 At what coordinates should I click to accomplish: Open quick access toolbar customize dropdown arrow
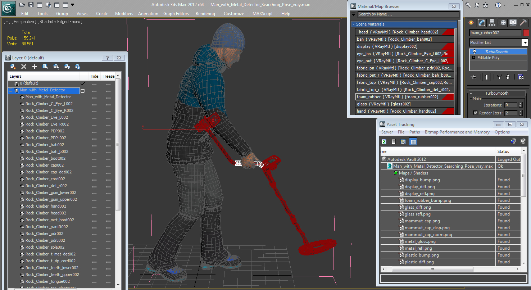pyautogui.click(x=73, y=5)
